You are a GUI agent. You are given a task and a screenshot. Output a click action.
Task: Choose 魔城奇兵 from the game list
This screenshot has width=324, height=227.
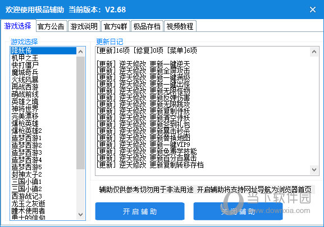43,72
